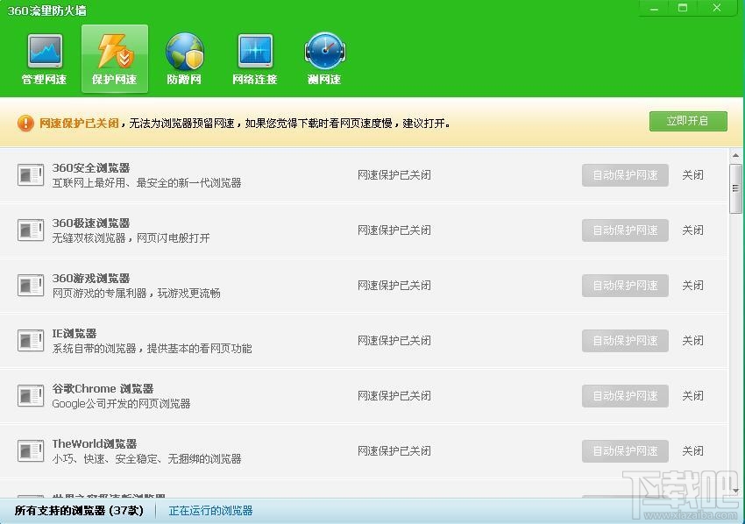The width and height of the screenshot is (745, 524).
Task: Click the orange warning exclamation icon
Action: click(x=25, y=123)
